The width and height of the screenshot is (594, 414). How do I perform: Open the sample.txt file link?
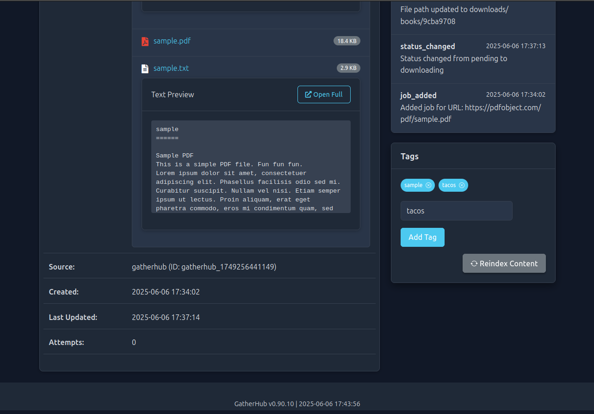[x=171, y=68]
